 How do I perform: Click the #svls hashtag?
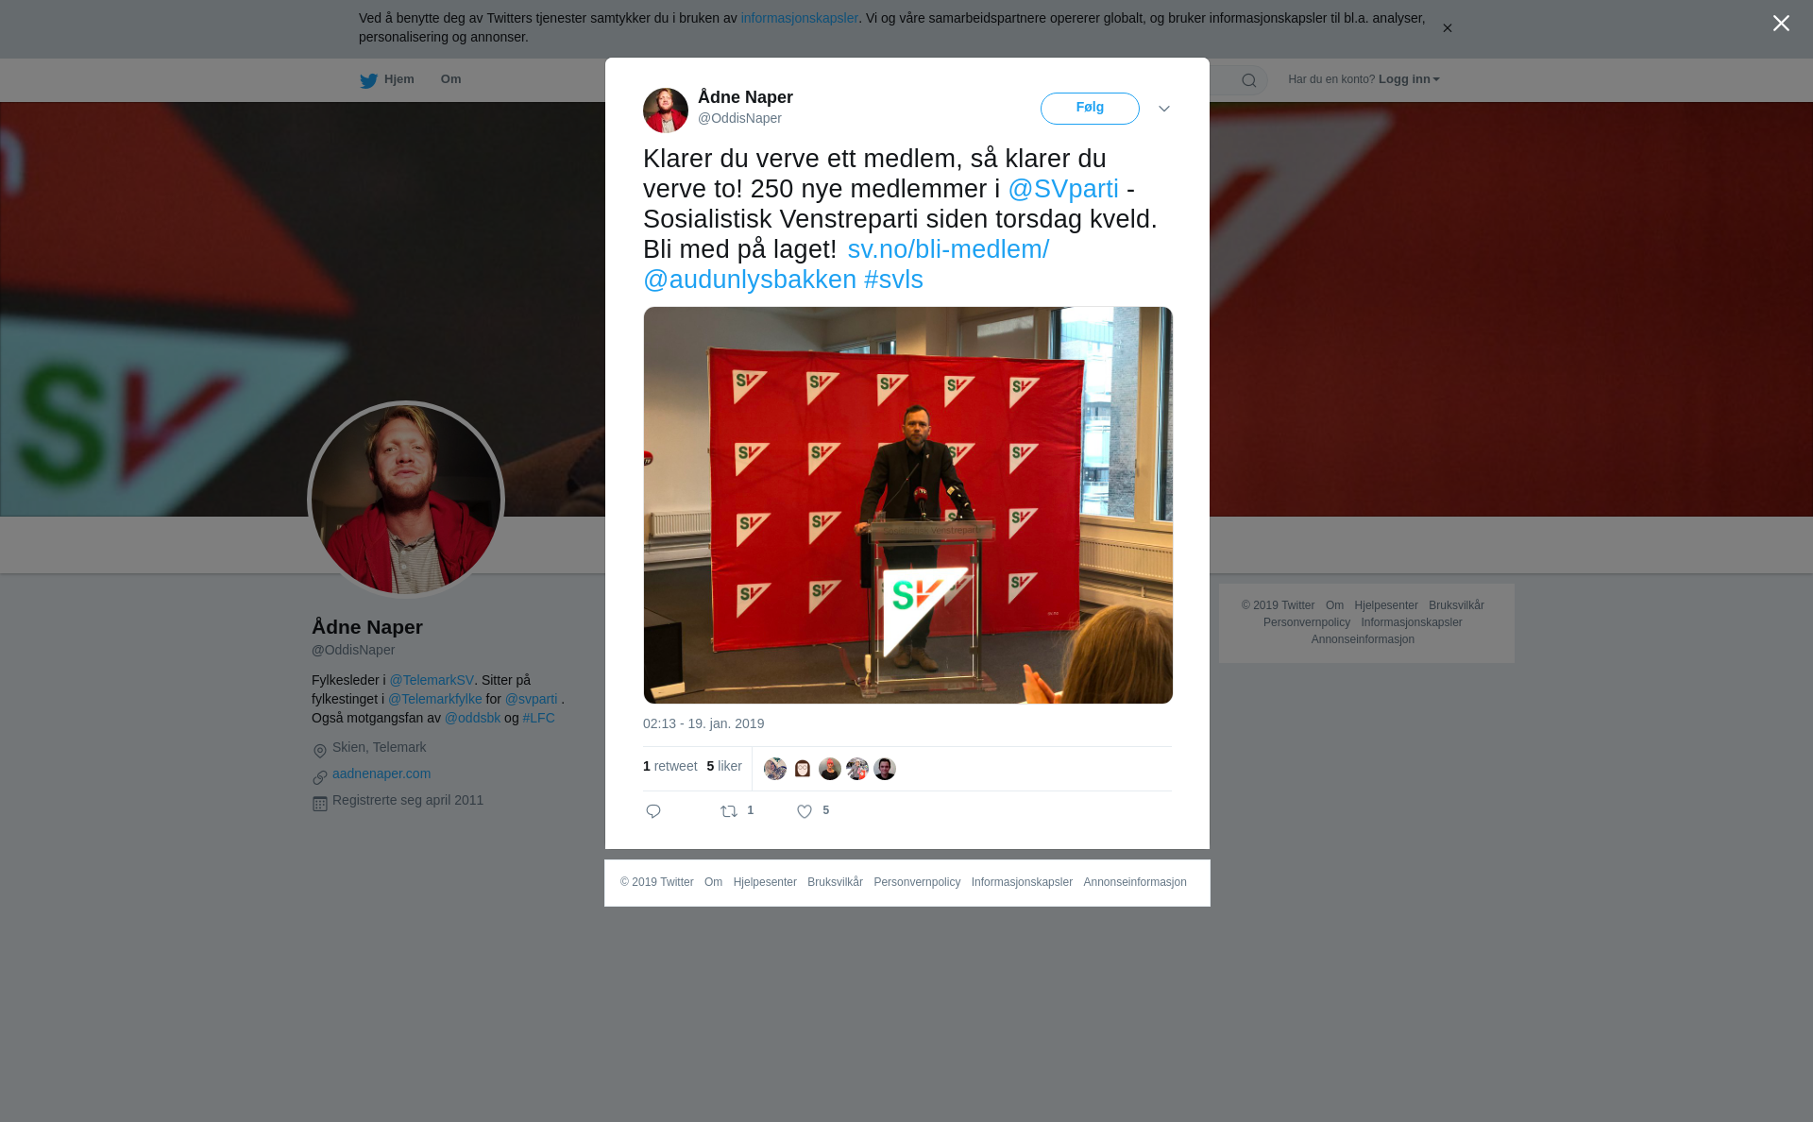[893, 280]
